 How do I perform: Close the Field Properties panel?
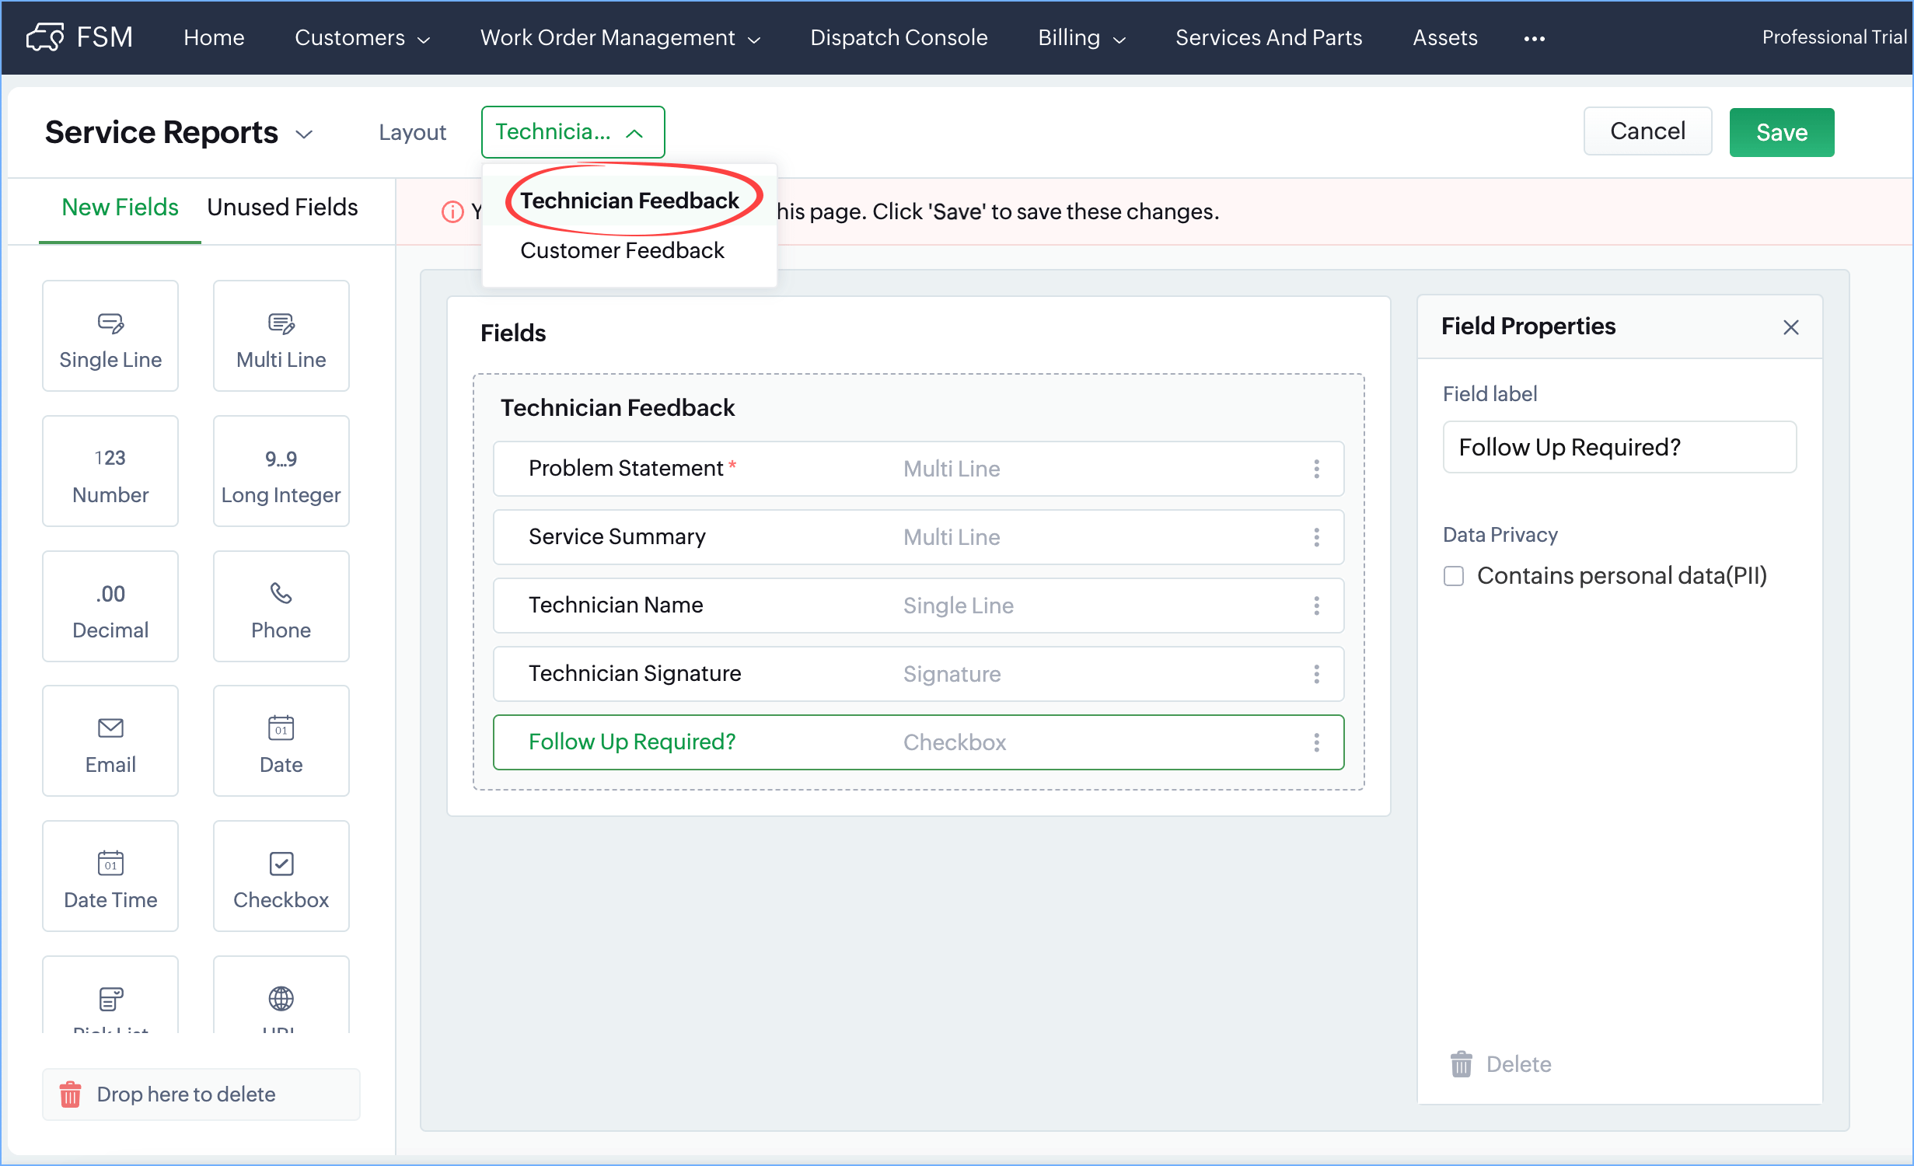(x=1790, y=327)
